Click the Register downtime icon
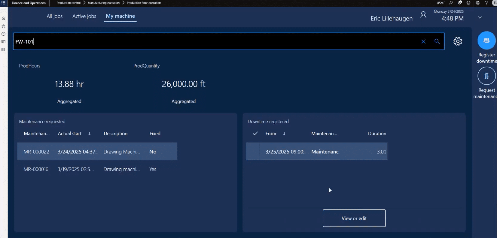This screenshot has height=238, width=497. (486, 41)
